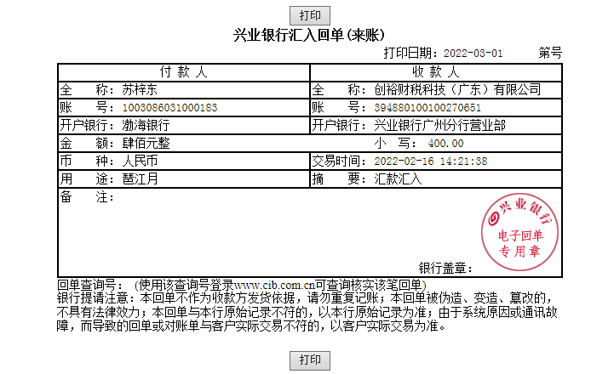
Task: Click transaction time 2022-02-16 14:21:38
Action: pos(431,161)
